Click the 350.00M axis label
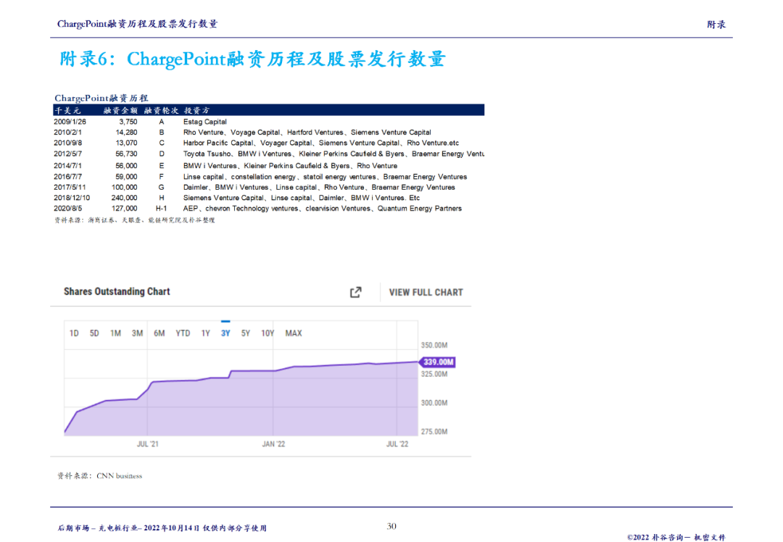The image size is (783, 542). [x=434, y=345]
